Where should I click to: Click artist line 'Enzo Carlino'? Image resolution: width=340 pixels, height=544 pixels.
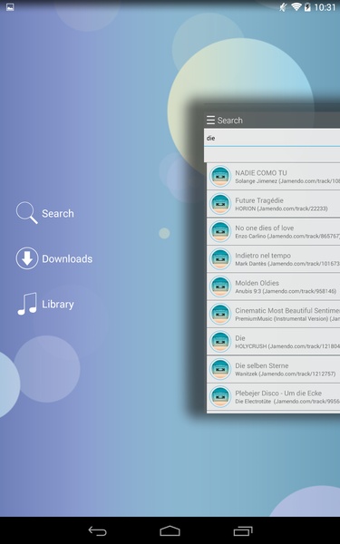click(250, 237)
